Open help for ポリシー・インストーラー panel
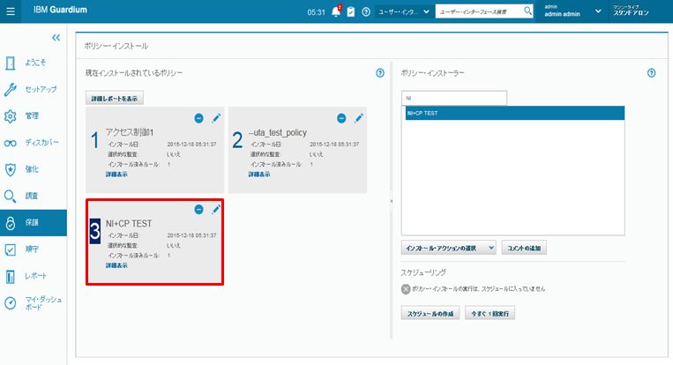The image size is (673, 365). click(651, 73)
